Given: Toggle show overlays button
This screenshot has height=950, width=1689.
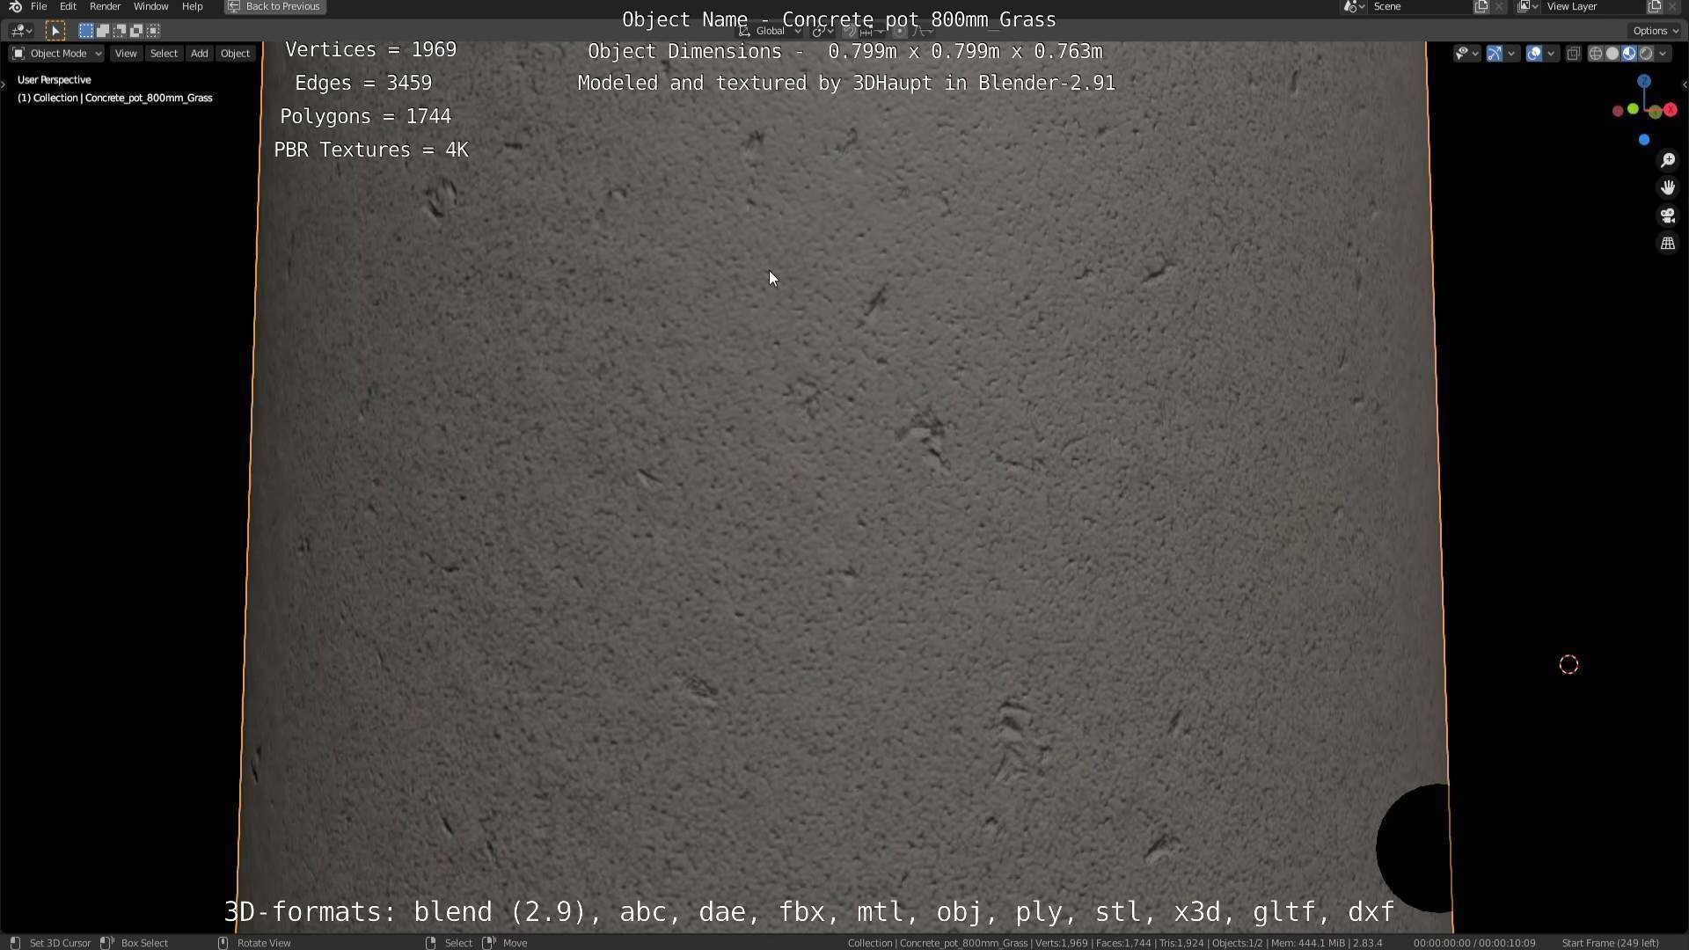Looking at the screenshot, I should pos(1534,54).
